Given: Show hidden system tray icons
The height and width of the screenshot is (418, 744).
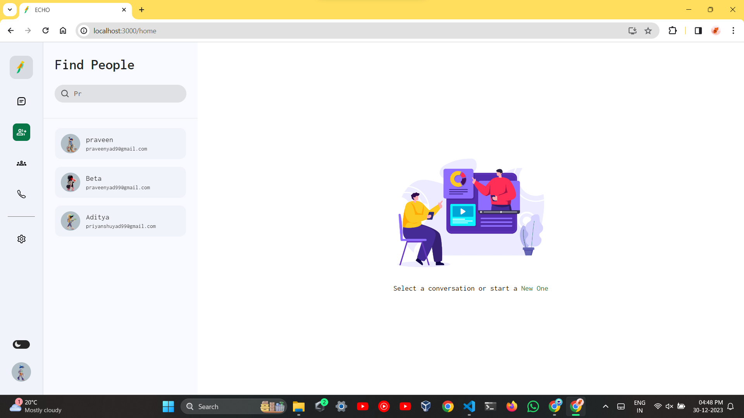Looking at the screenshot, I should tap(606, 406).
